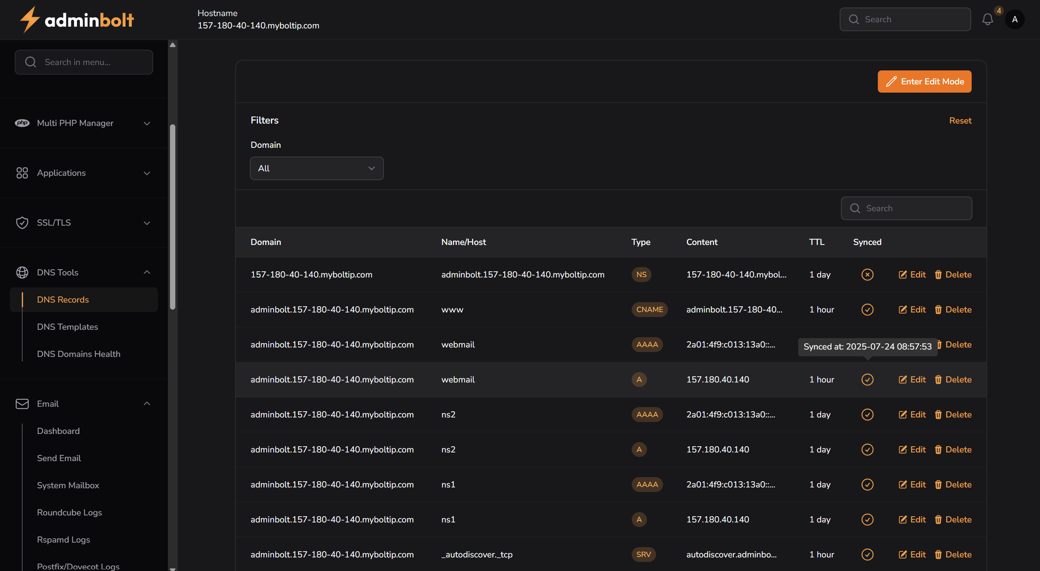Click the trash Delete icon for the SRV record

coord(938,555)
